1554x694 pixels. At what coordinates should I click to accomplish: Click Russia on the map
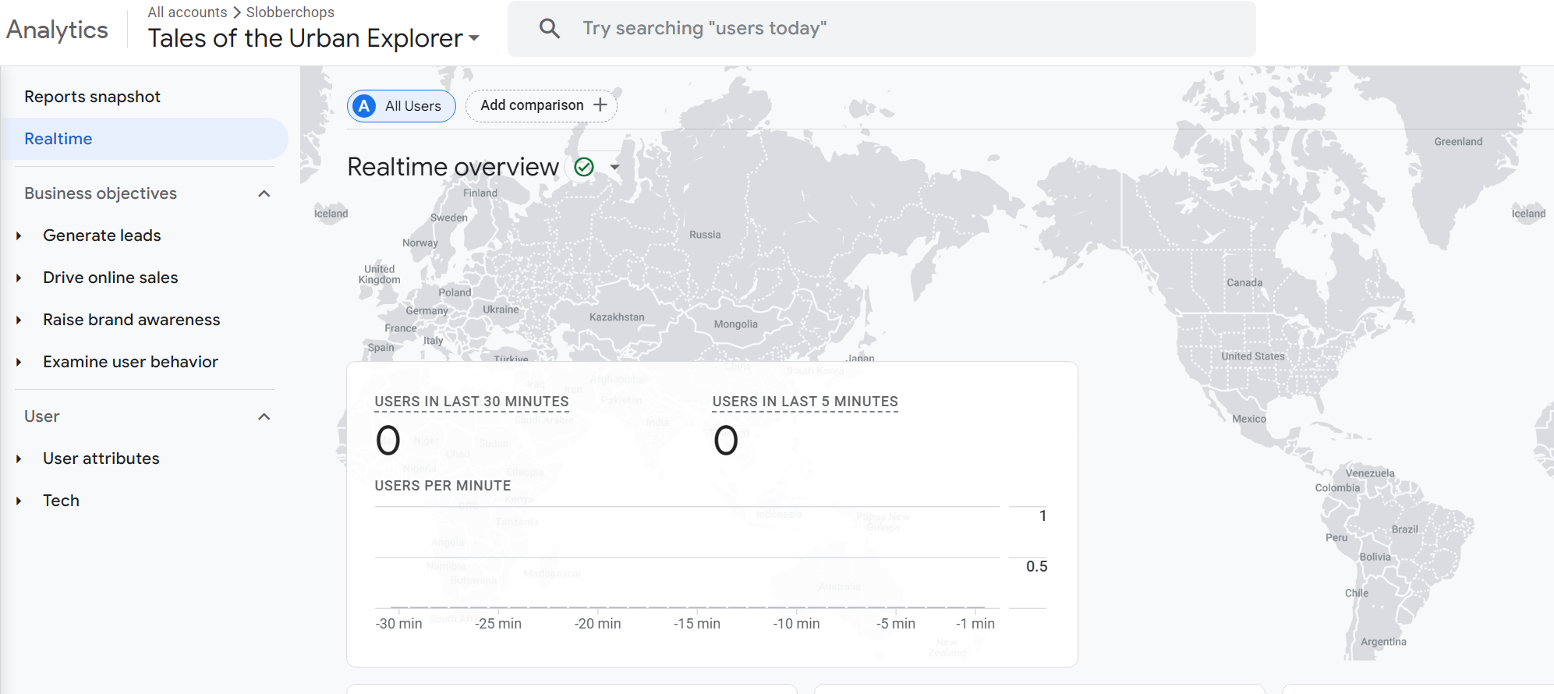pos(705,235)
